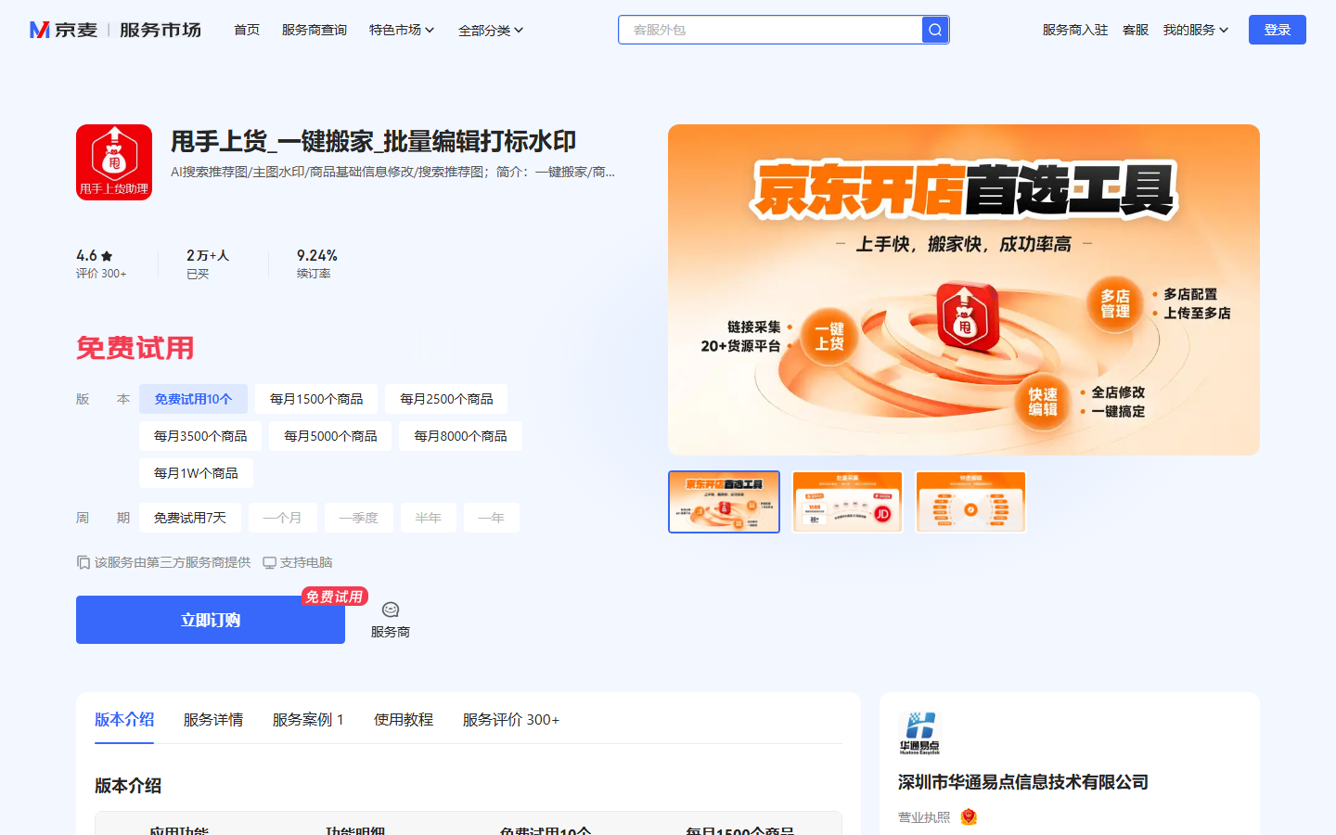Select 一季度 period option
This screenshot has width=1336, height=835.
point(358,518)
